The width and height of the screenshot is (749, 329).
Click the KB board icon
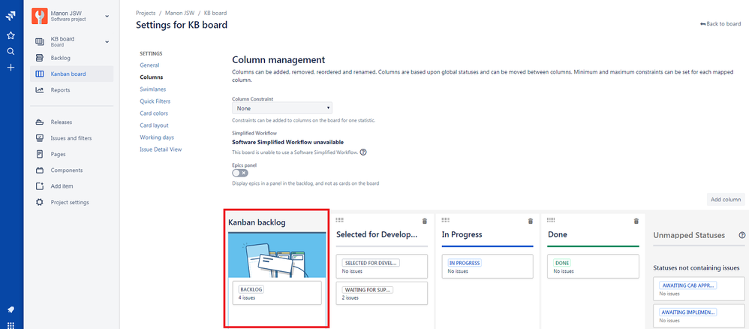[40, 42]
